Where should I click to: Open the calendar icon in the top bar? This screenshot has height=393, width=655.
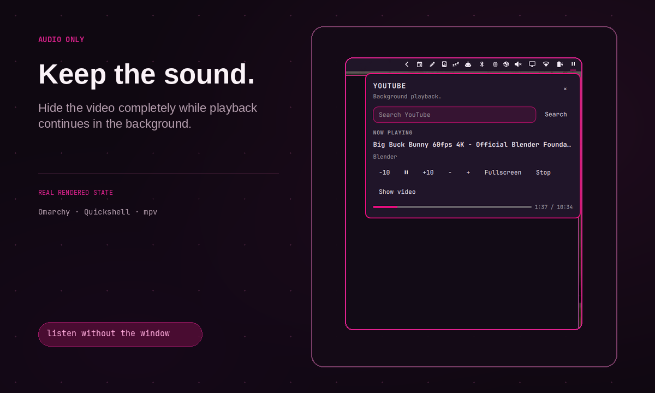click(x=419, y=64)
